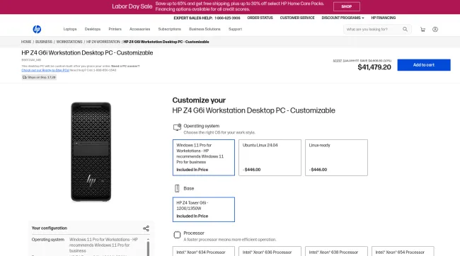Open the HP logo home page
Viewport: 460px width, 256px height.
(x=37, y=29)
